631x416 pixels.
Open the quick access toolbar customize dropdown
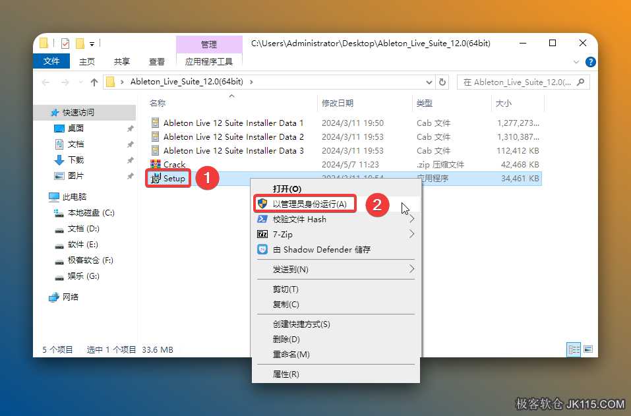point(92,44)
